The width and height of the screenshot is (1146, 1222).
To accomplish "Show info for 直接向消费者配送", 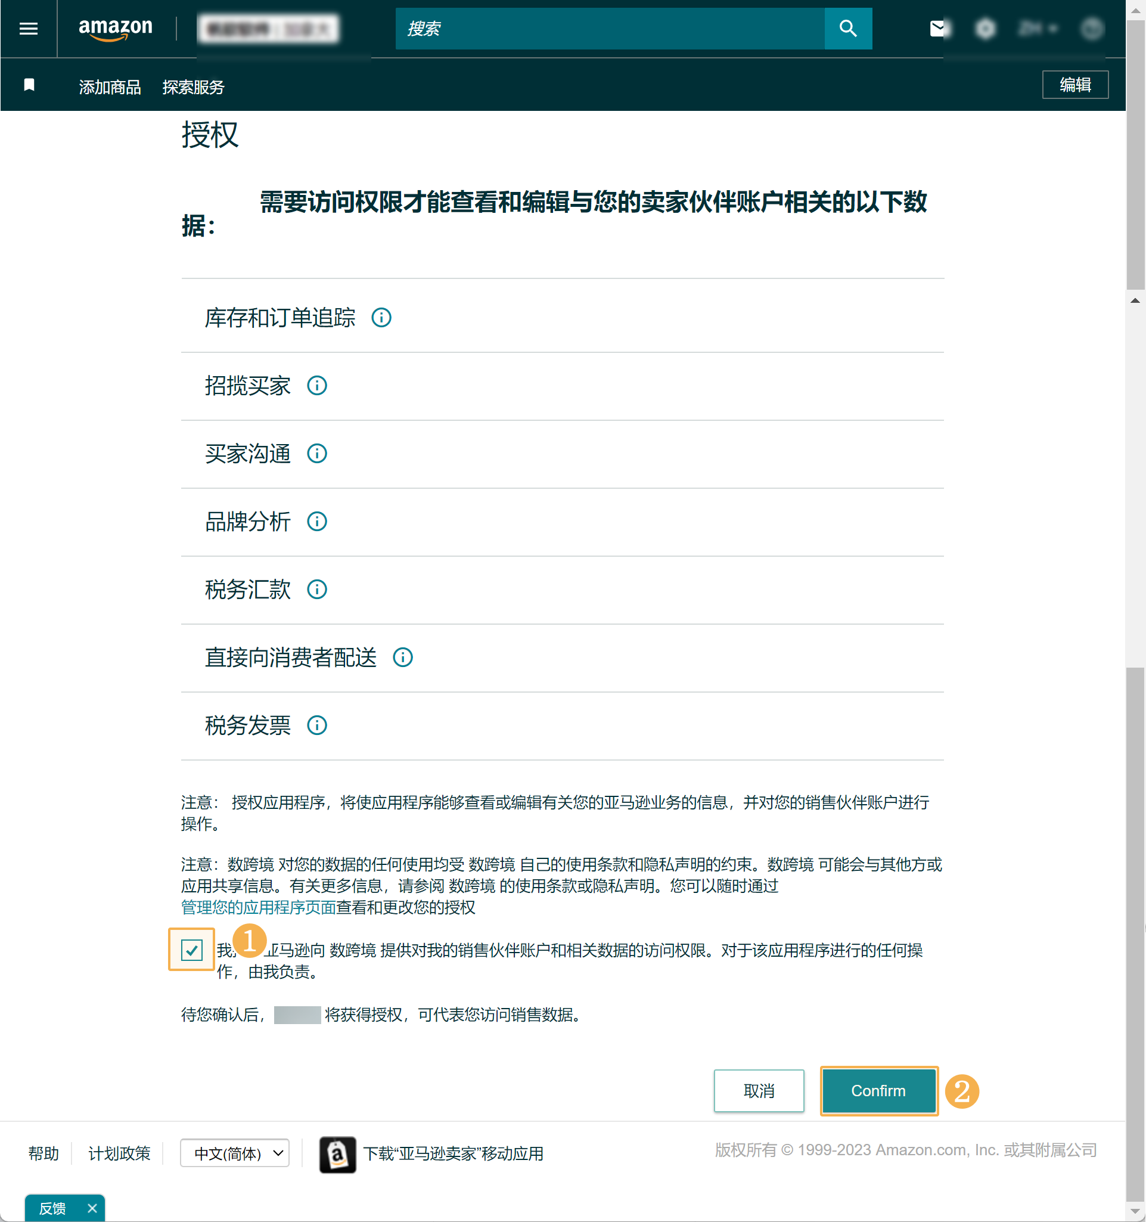I will click(402, 657).
